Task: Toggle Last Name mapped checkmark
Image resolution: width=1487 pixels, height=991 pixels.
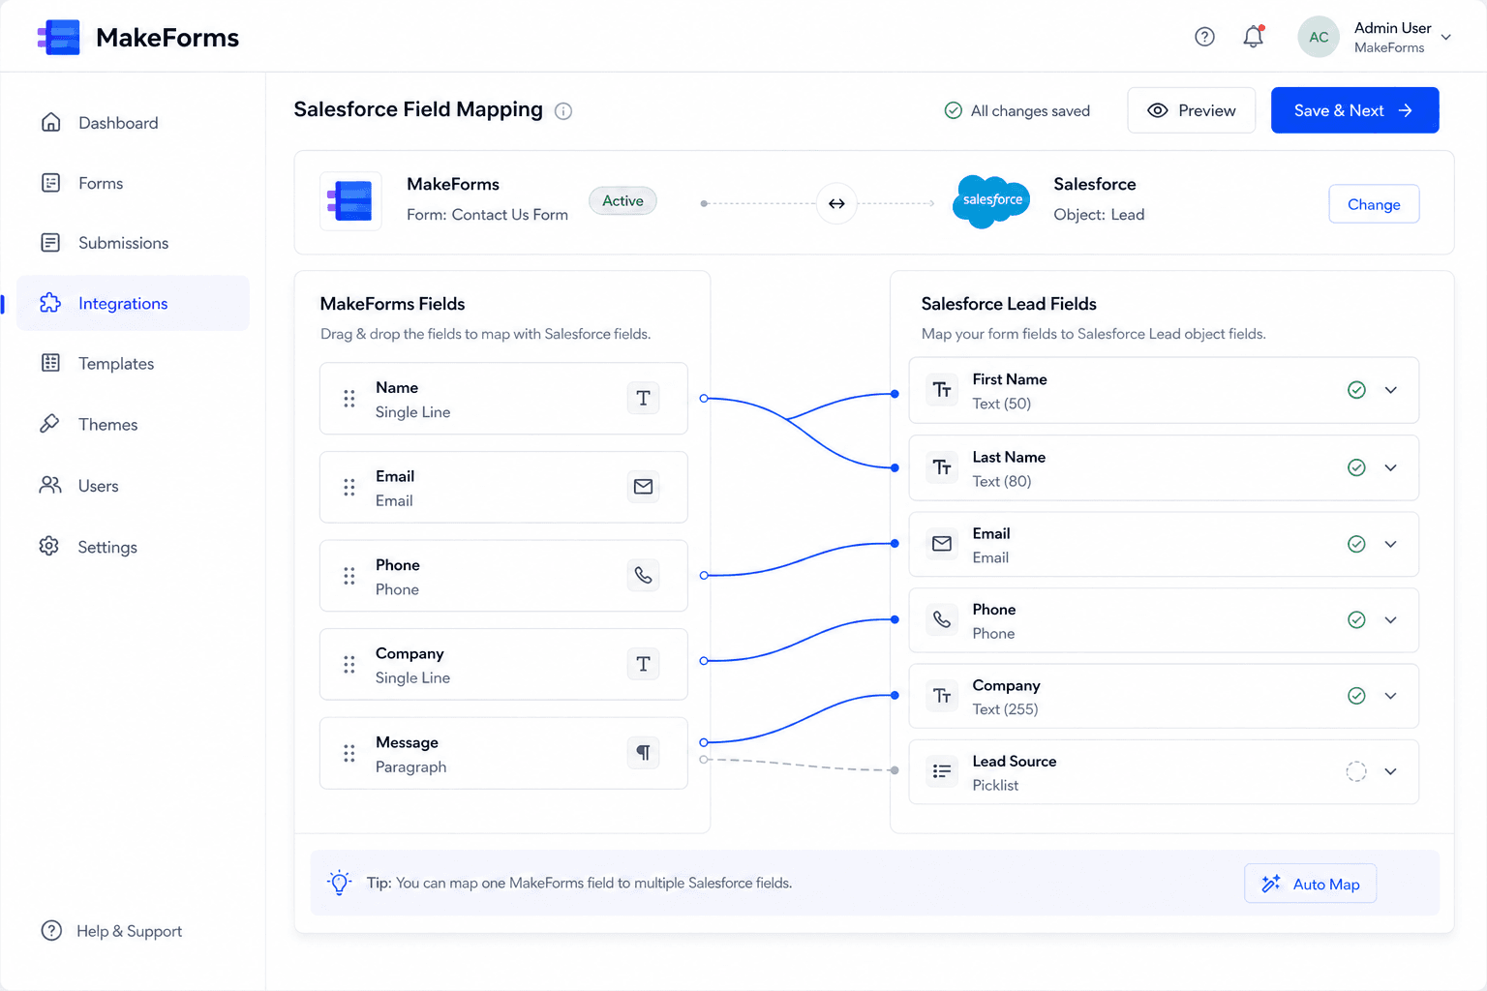Action: tap(1356, 467)
